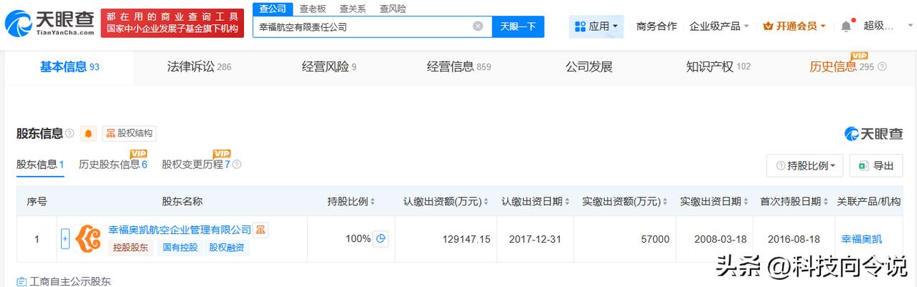The height and width of the screenshot is (287, 917).
Task: Click the 57000 paid-in capital value
Action: coord(656,239)
